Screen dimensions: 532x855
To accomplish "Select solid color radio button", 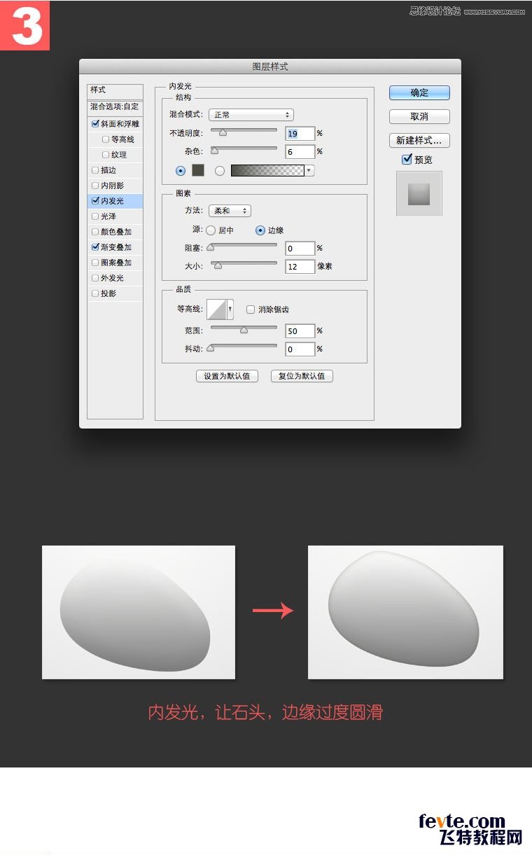I will (181, 170).
